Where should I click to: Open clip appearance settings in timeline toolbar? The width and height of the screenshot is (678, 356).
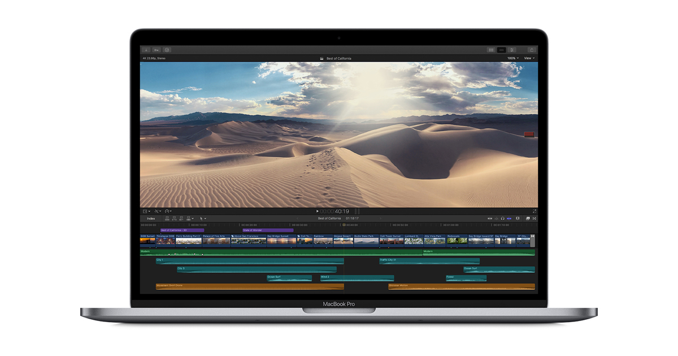(x=518, y=218)
